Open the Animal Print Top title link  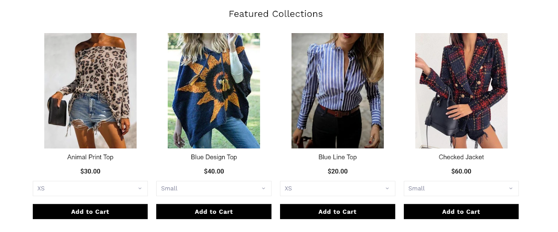pyautogui.click(x=90, y=157)
